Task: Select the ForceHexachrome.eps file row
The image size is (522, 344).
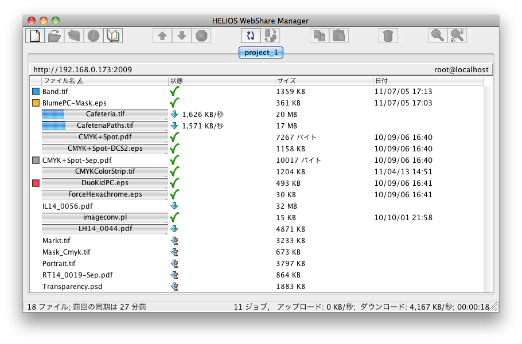Action: (x=256, y=194)
